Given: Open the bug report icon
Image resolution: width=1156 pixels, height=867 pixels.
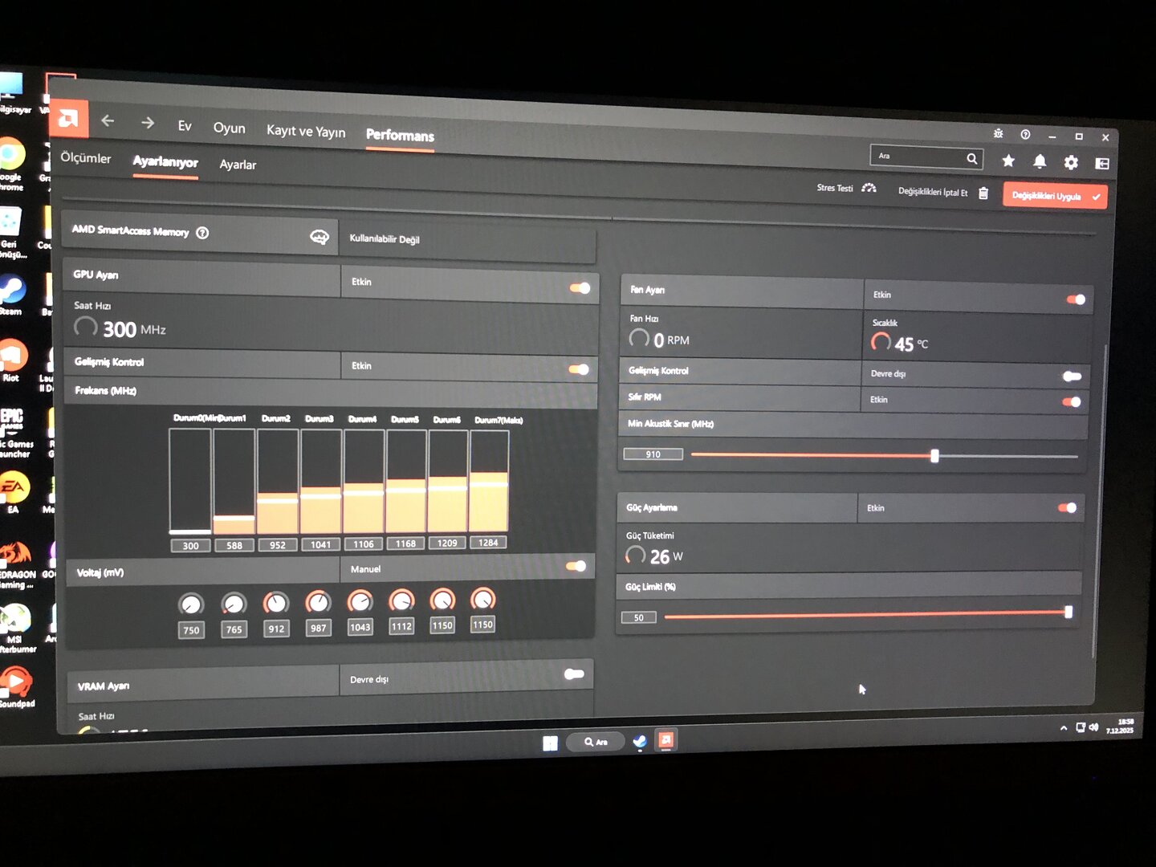Looking at the screenshot, I should [998, 133].
